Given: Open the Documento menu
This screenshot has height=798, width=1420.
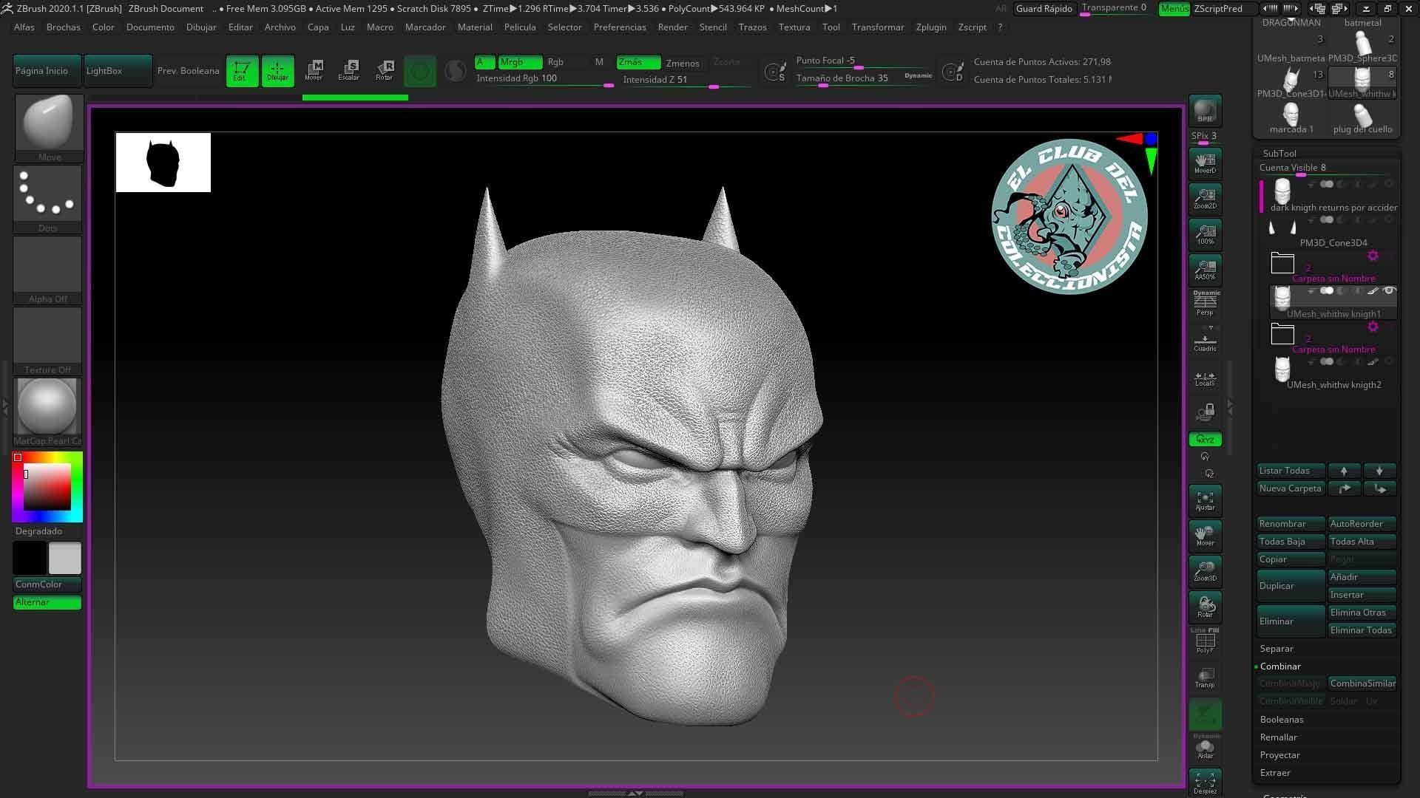Looking at the screenshot, I should click(x=150, y=27).
